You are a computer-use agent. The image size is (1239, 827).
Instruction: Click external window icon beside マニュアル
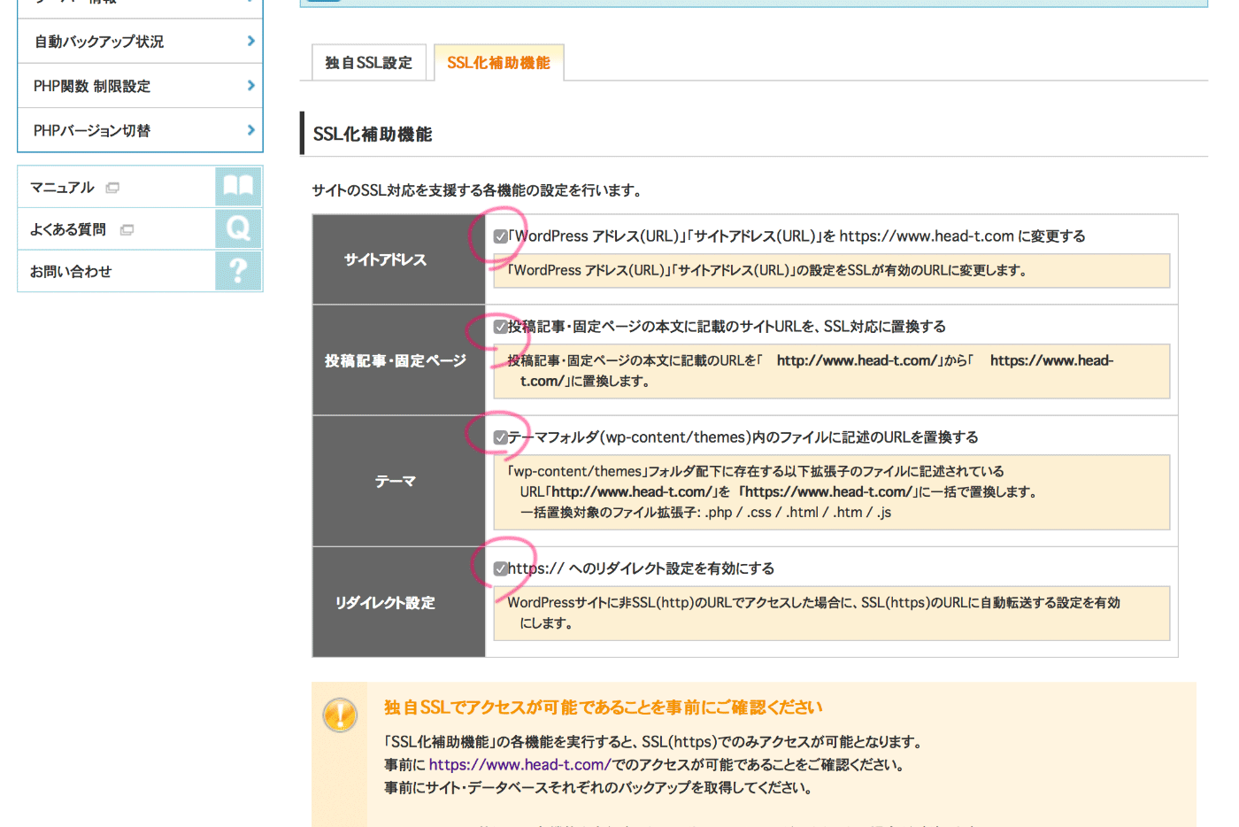pos(112,188)
